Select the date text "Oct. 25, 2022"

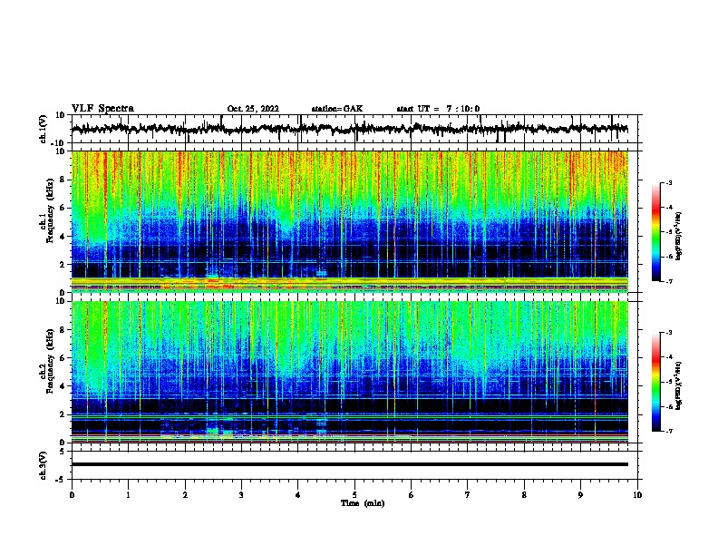pyautogui.click(x=253, y=109)
